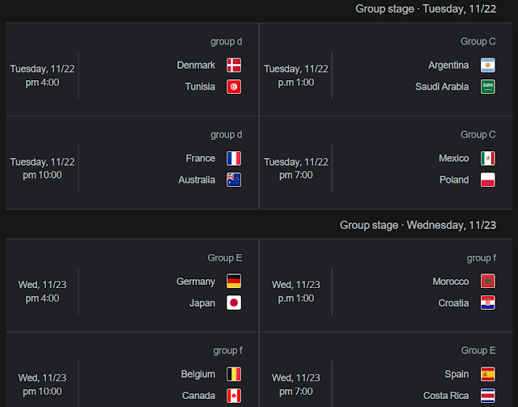Click the Tunisia flag icon
This screenshot has height=407, width=518.
234,87
